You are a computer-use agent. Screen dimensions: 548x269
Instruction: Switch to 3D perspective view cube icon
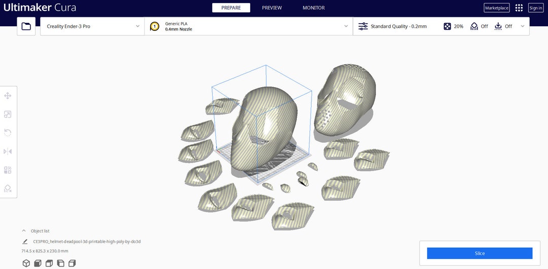(x=26, y=263)
